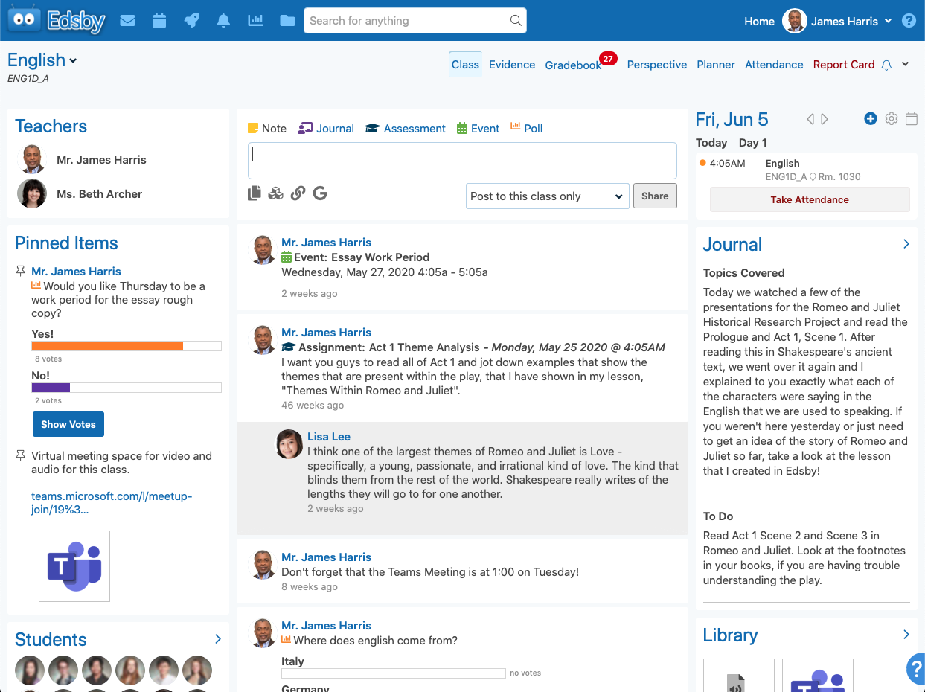Open the Attendance tab
This screenshot has height=692, width=925.
click(x=774, y=65)
